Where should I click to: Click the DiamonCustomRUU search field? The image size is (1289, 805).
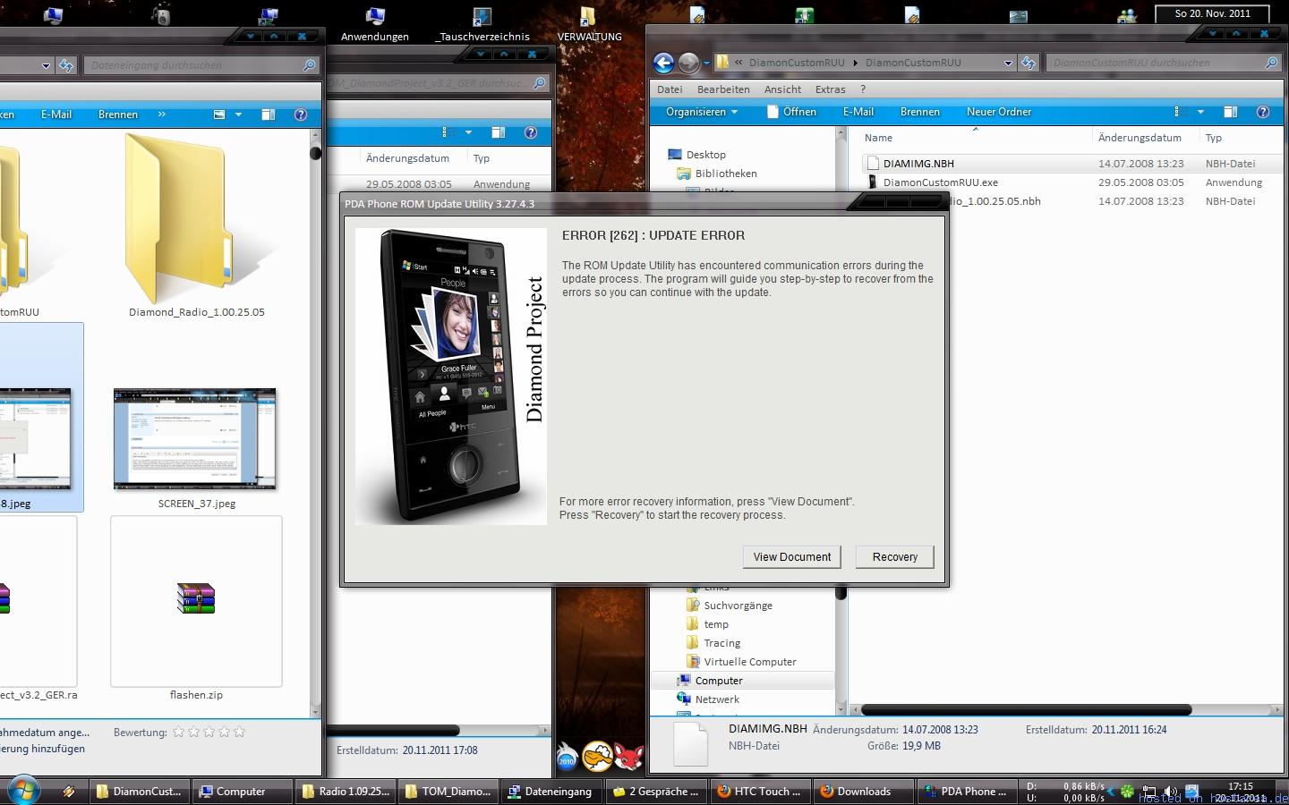tap(1164, 63)
